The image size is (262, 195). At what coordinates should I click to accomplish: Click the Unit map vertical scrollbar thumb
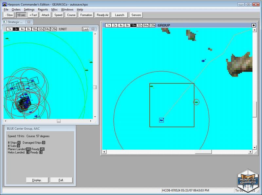coord(95,87)
